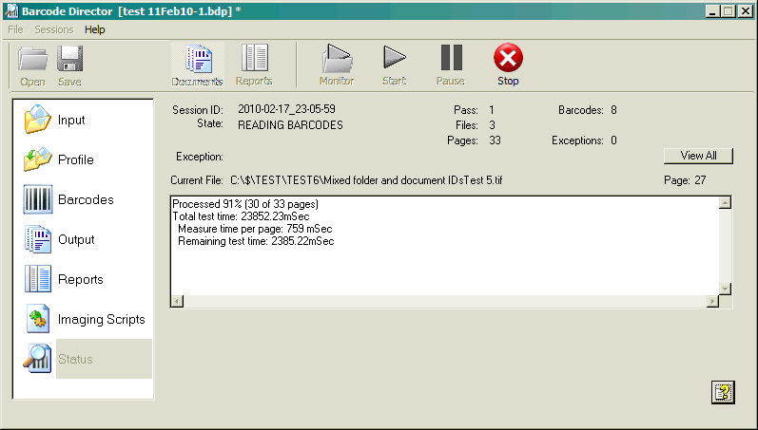758x430 pixels.
Task: Click the Save floppy disk icon
Action: [69, 60]
